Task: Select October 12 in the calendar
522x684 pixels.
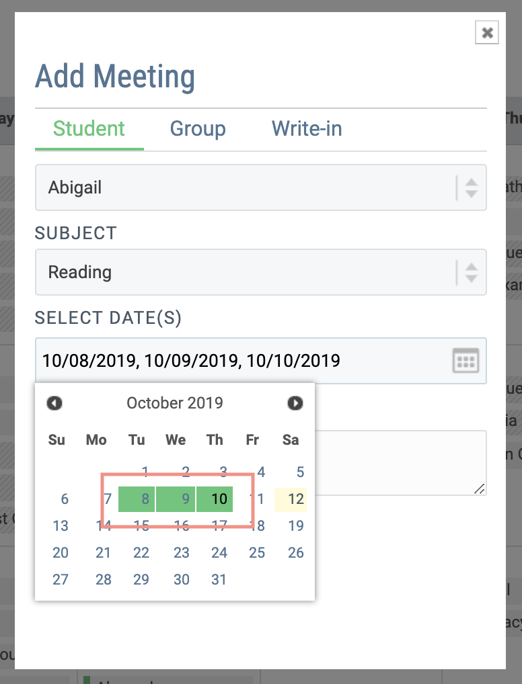Action: [290, 499]
